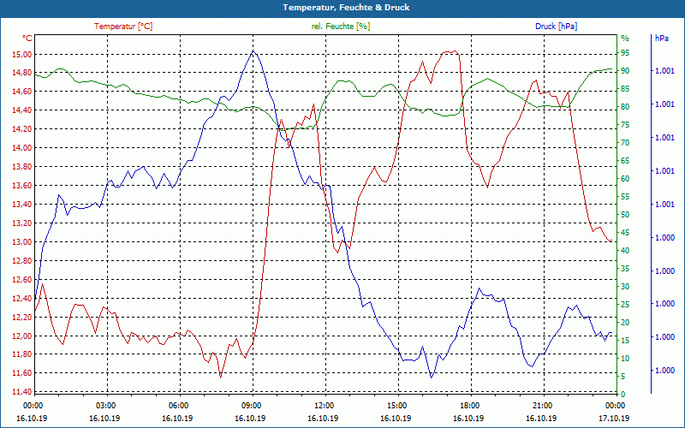Screen dimensions: 685x428
Task: Click the 09:00 time axis label
Action: 251,405
